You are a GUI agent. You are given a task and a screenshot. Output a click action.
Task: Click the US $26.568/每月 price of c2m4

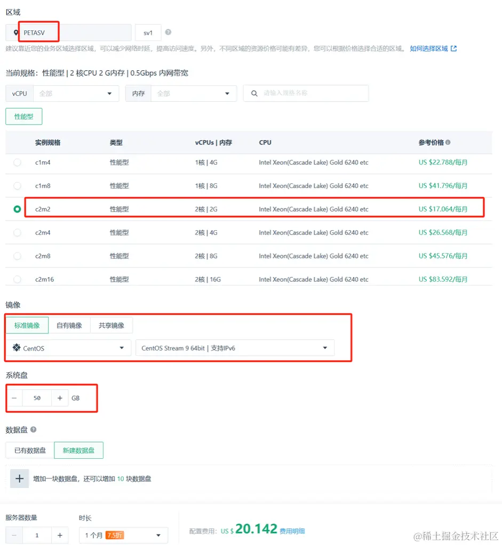[443, 232]
